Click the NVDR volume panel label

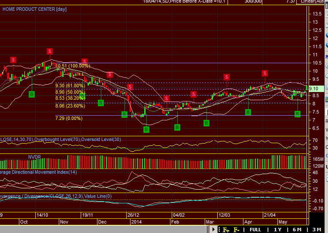tap(34, 157)
